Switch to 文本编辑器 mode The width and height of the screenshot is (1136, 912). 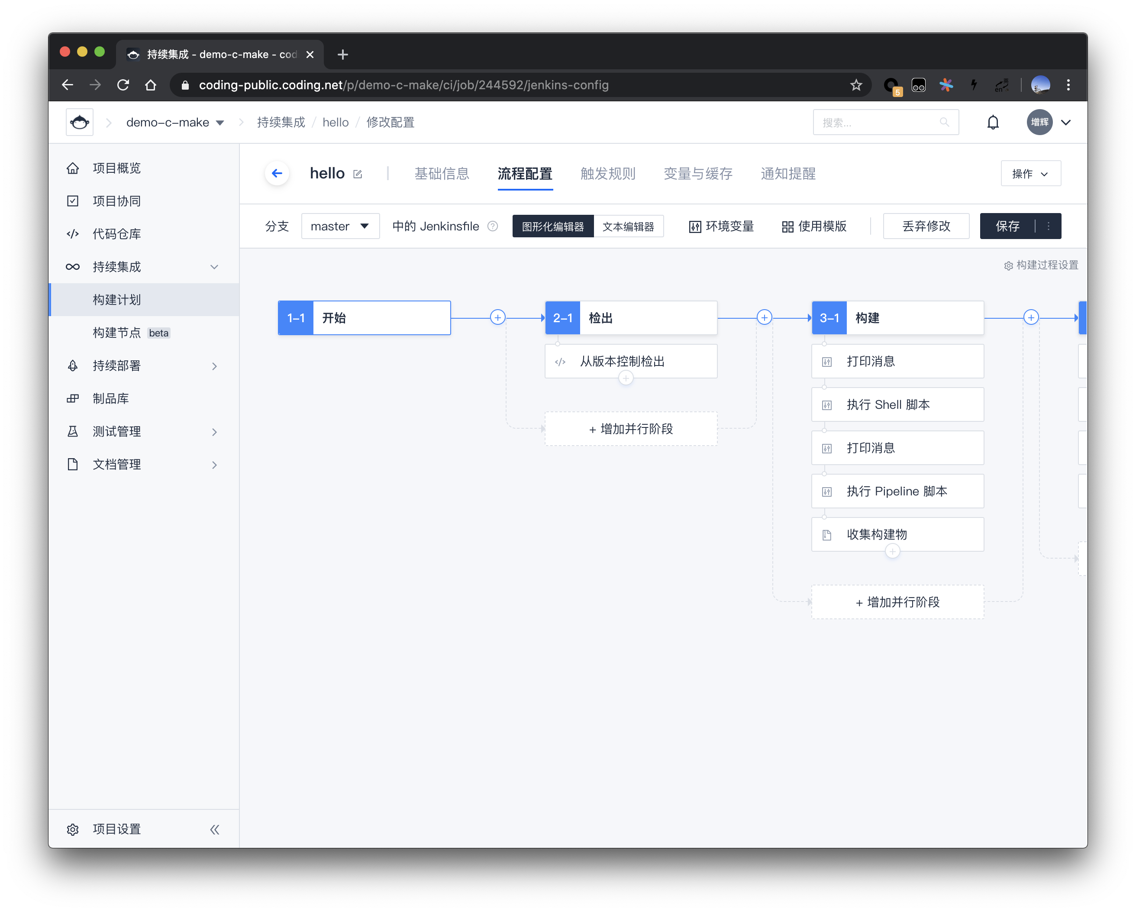tap(628, 226)
